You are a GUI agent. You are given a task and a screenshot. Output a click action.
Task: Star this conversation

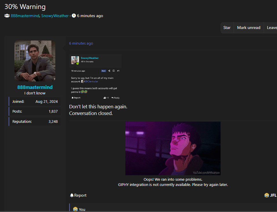point(227,28)
